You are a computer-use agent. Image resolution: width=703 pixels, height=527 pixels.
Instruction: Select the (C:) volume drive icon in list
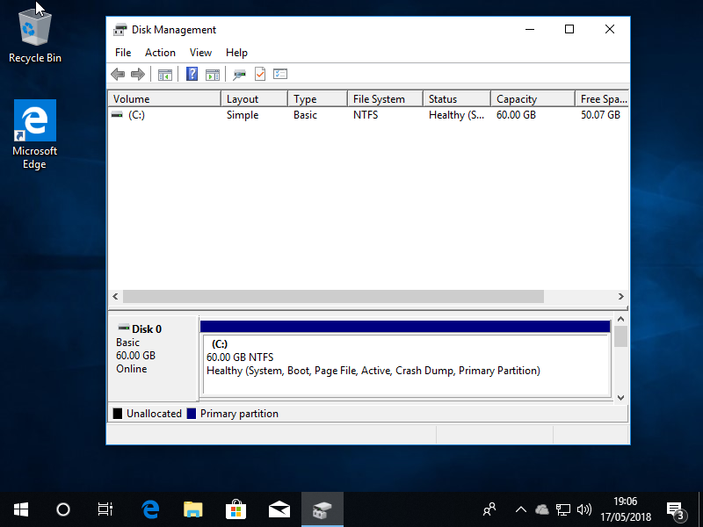point(117,115)
